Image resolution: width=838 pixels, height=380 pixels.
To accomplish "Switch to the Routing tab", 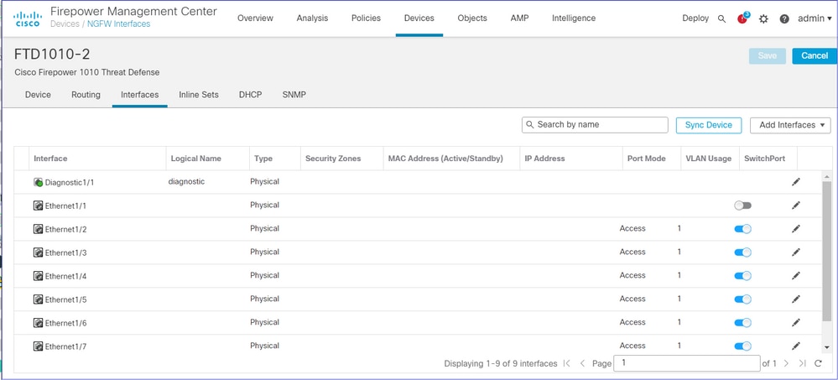I will click(x=86, y=95).
